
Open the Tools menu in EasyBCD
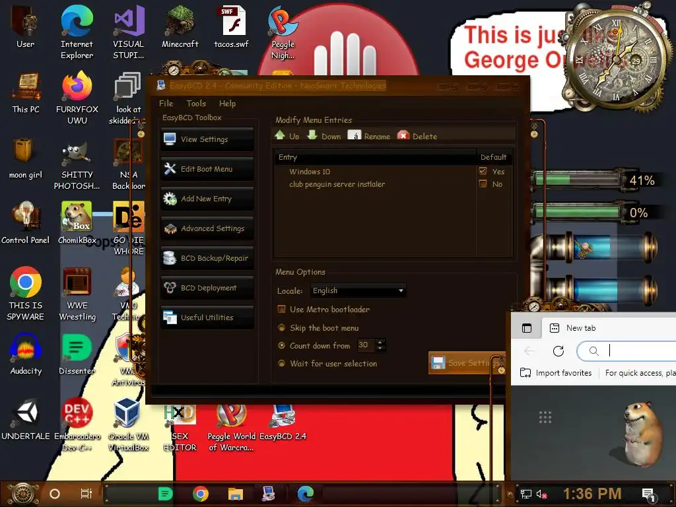196,104
